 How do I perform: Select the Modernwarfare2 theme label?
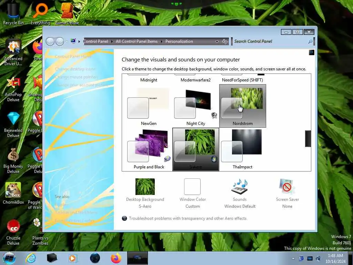[x=196, y=80]
